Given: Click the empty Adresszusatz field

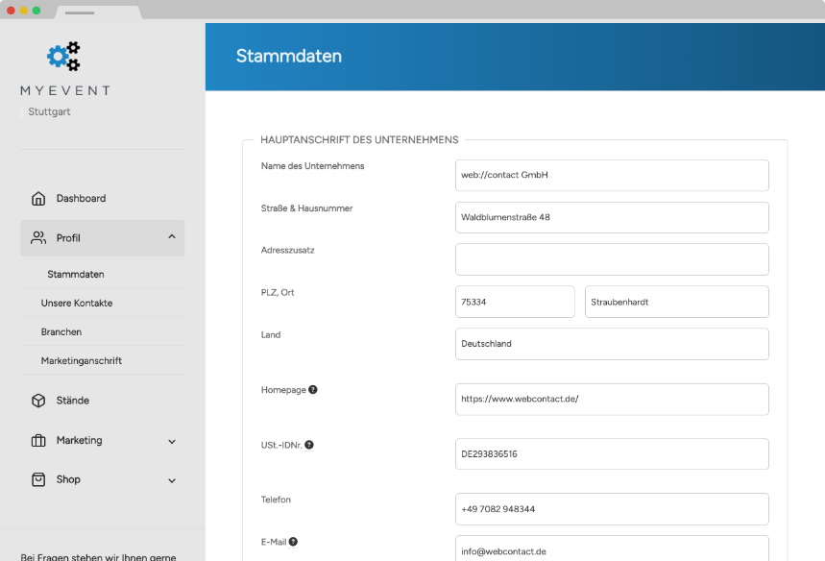Looking at the screenshot, I should (612, 259).
